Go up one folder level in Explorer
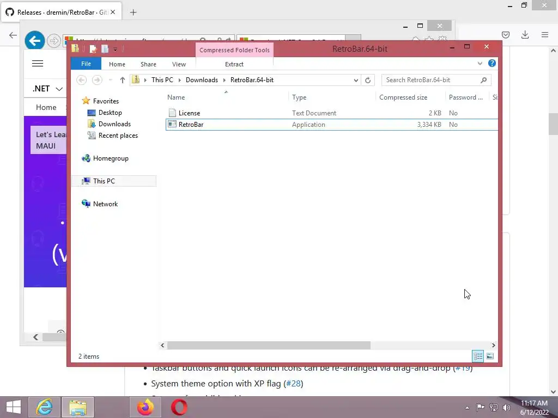The width and height of the screenshot is (558, 418). [123, 80]
